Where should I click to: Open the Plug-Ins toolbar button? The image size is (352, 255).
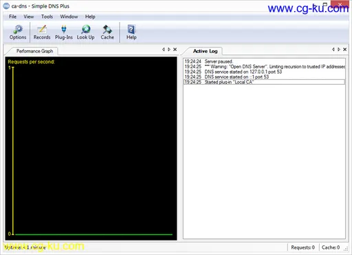coord(64,32)
